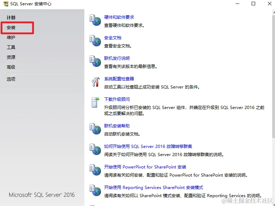Click the 安全文档 document globe icon
Image resolution: width=275 pixels, height=206 pixels.
(95, 41)
